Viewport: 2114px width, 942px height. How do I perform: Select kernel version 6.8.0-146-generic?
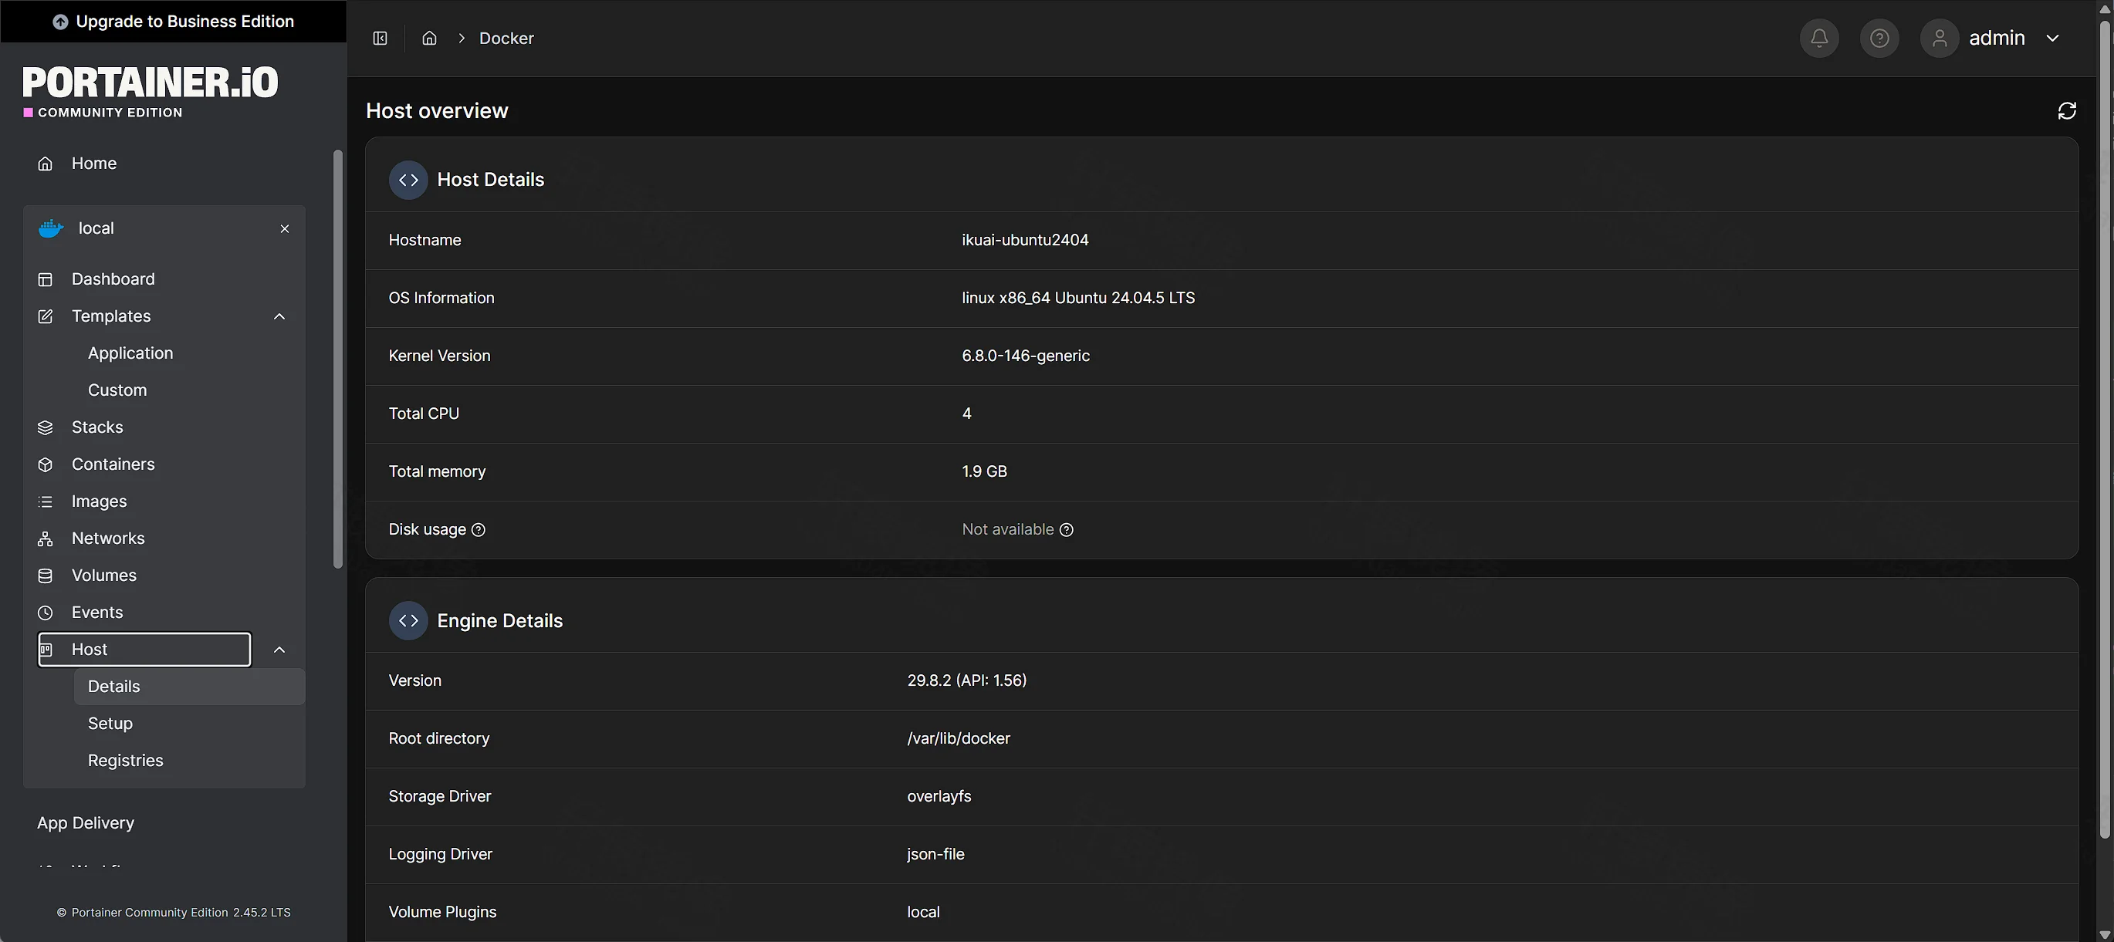[1026, 356]
